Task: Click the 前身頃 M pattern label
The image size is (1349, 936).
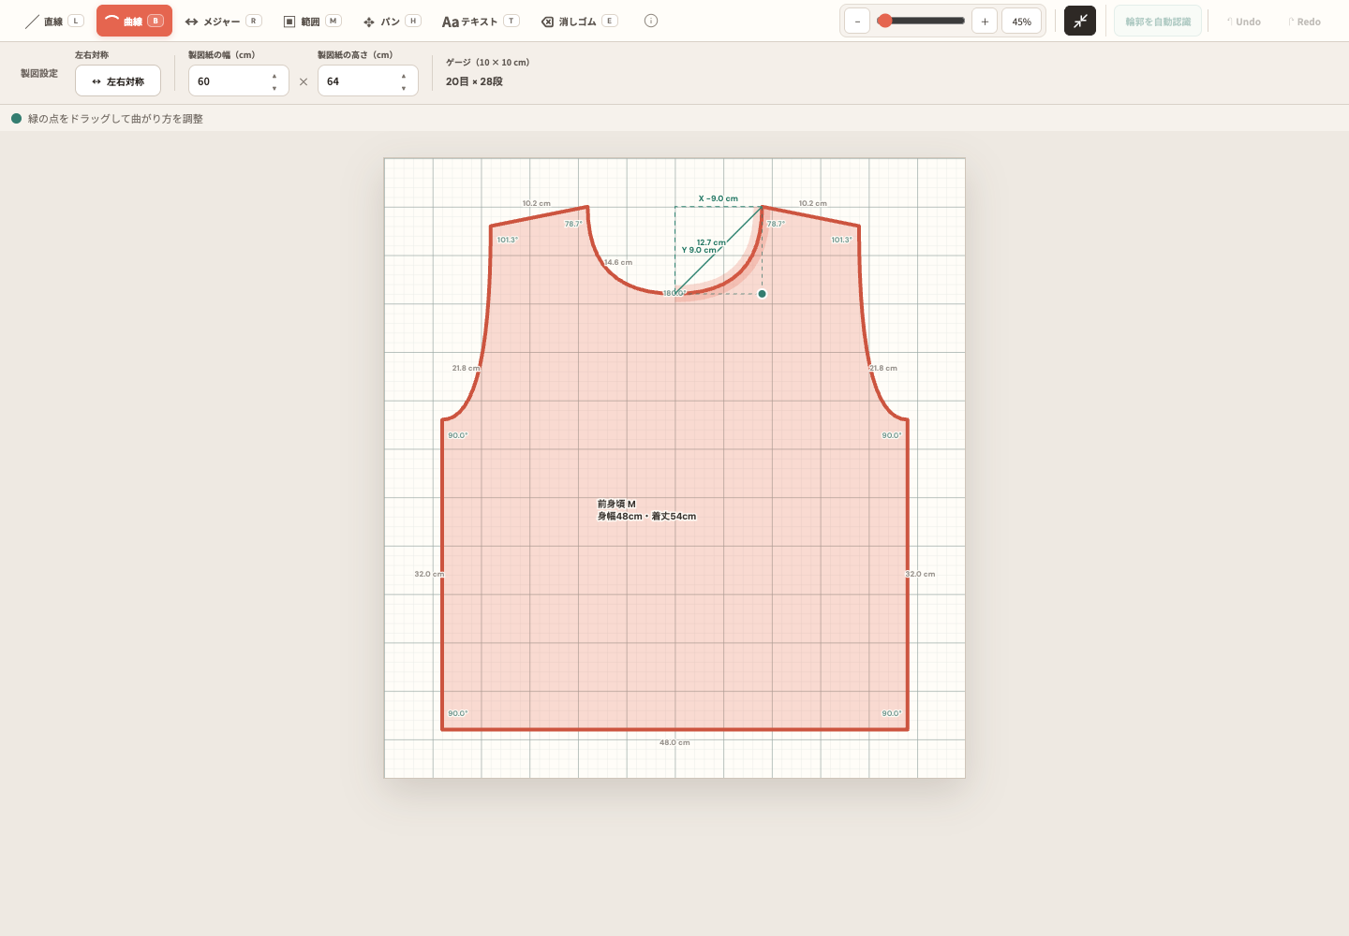Action: coord(616,504)
